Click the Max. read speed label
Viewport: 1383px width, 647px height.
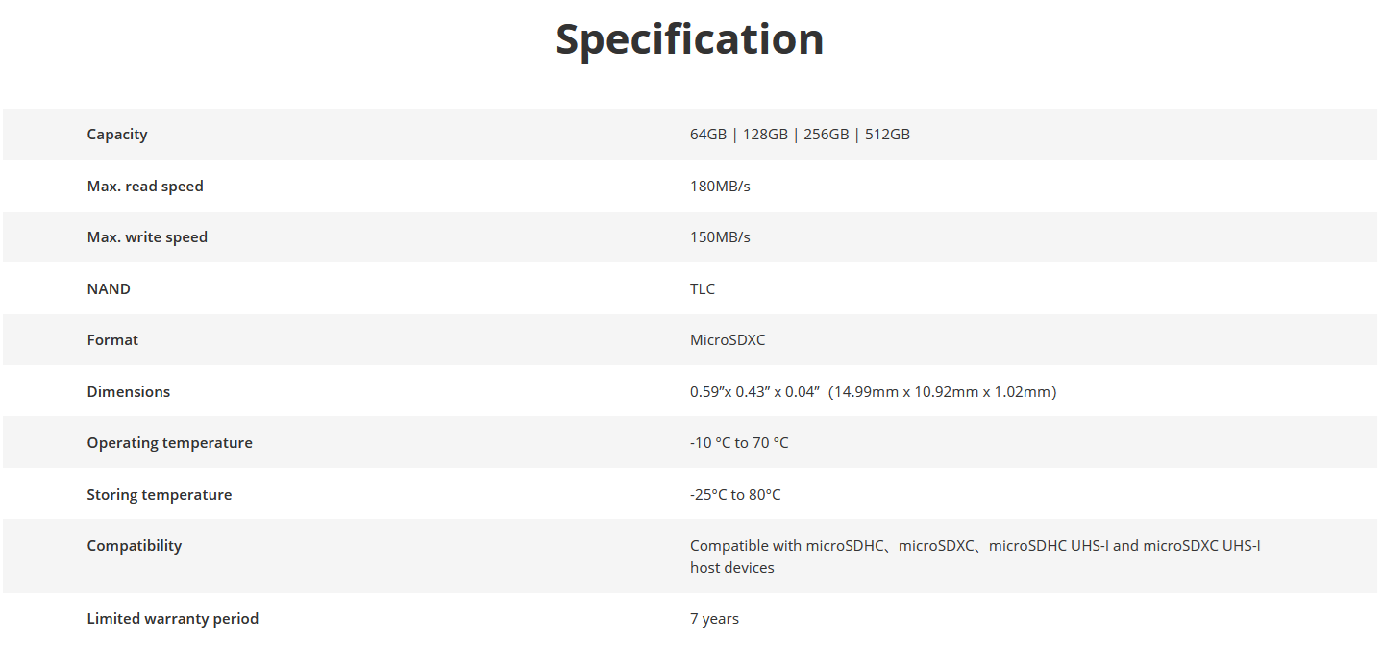[145, 187]
